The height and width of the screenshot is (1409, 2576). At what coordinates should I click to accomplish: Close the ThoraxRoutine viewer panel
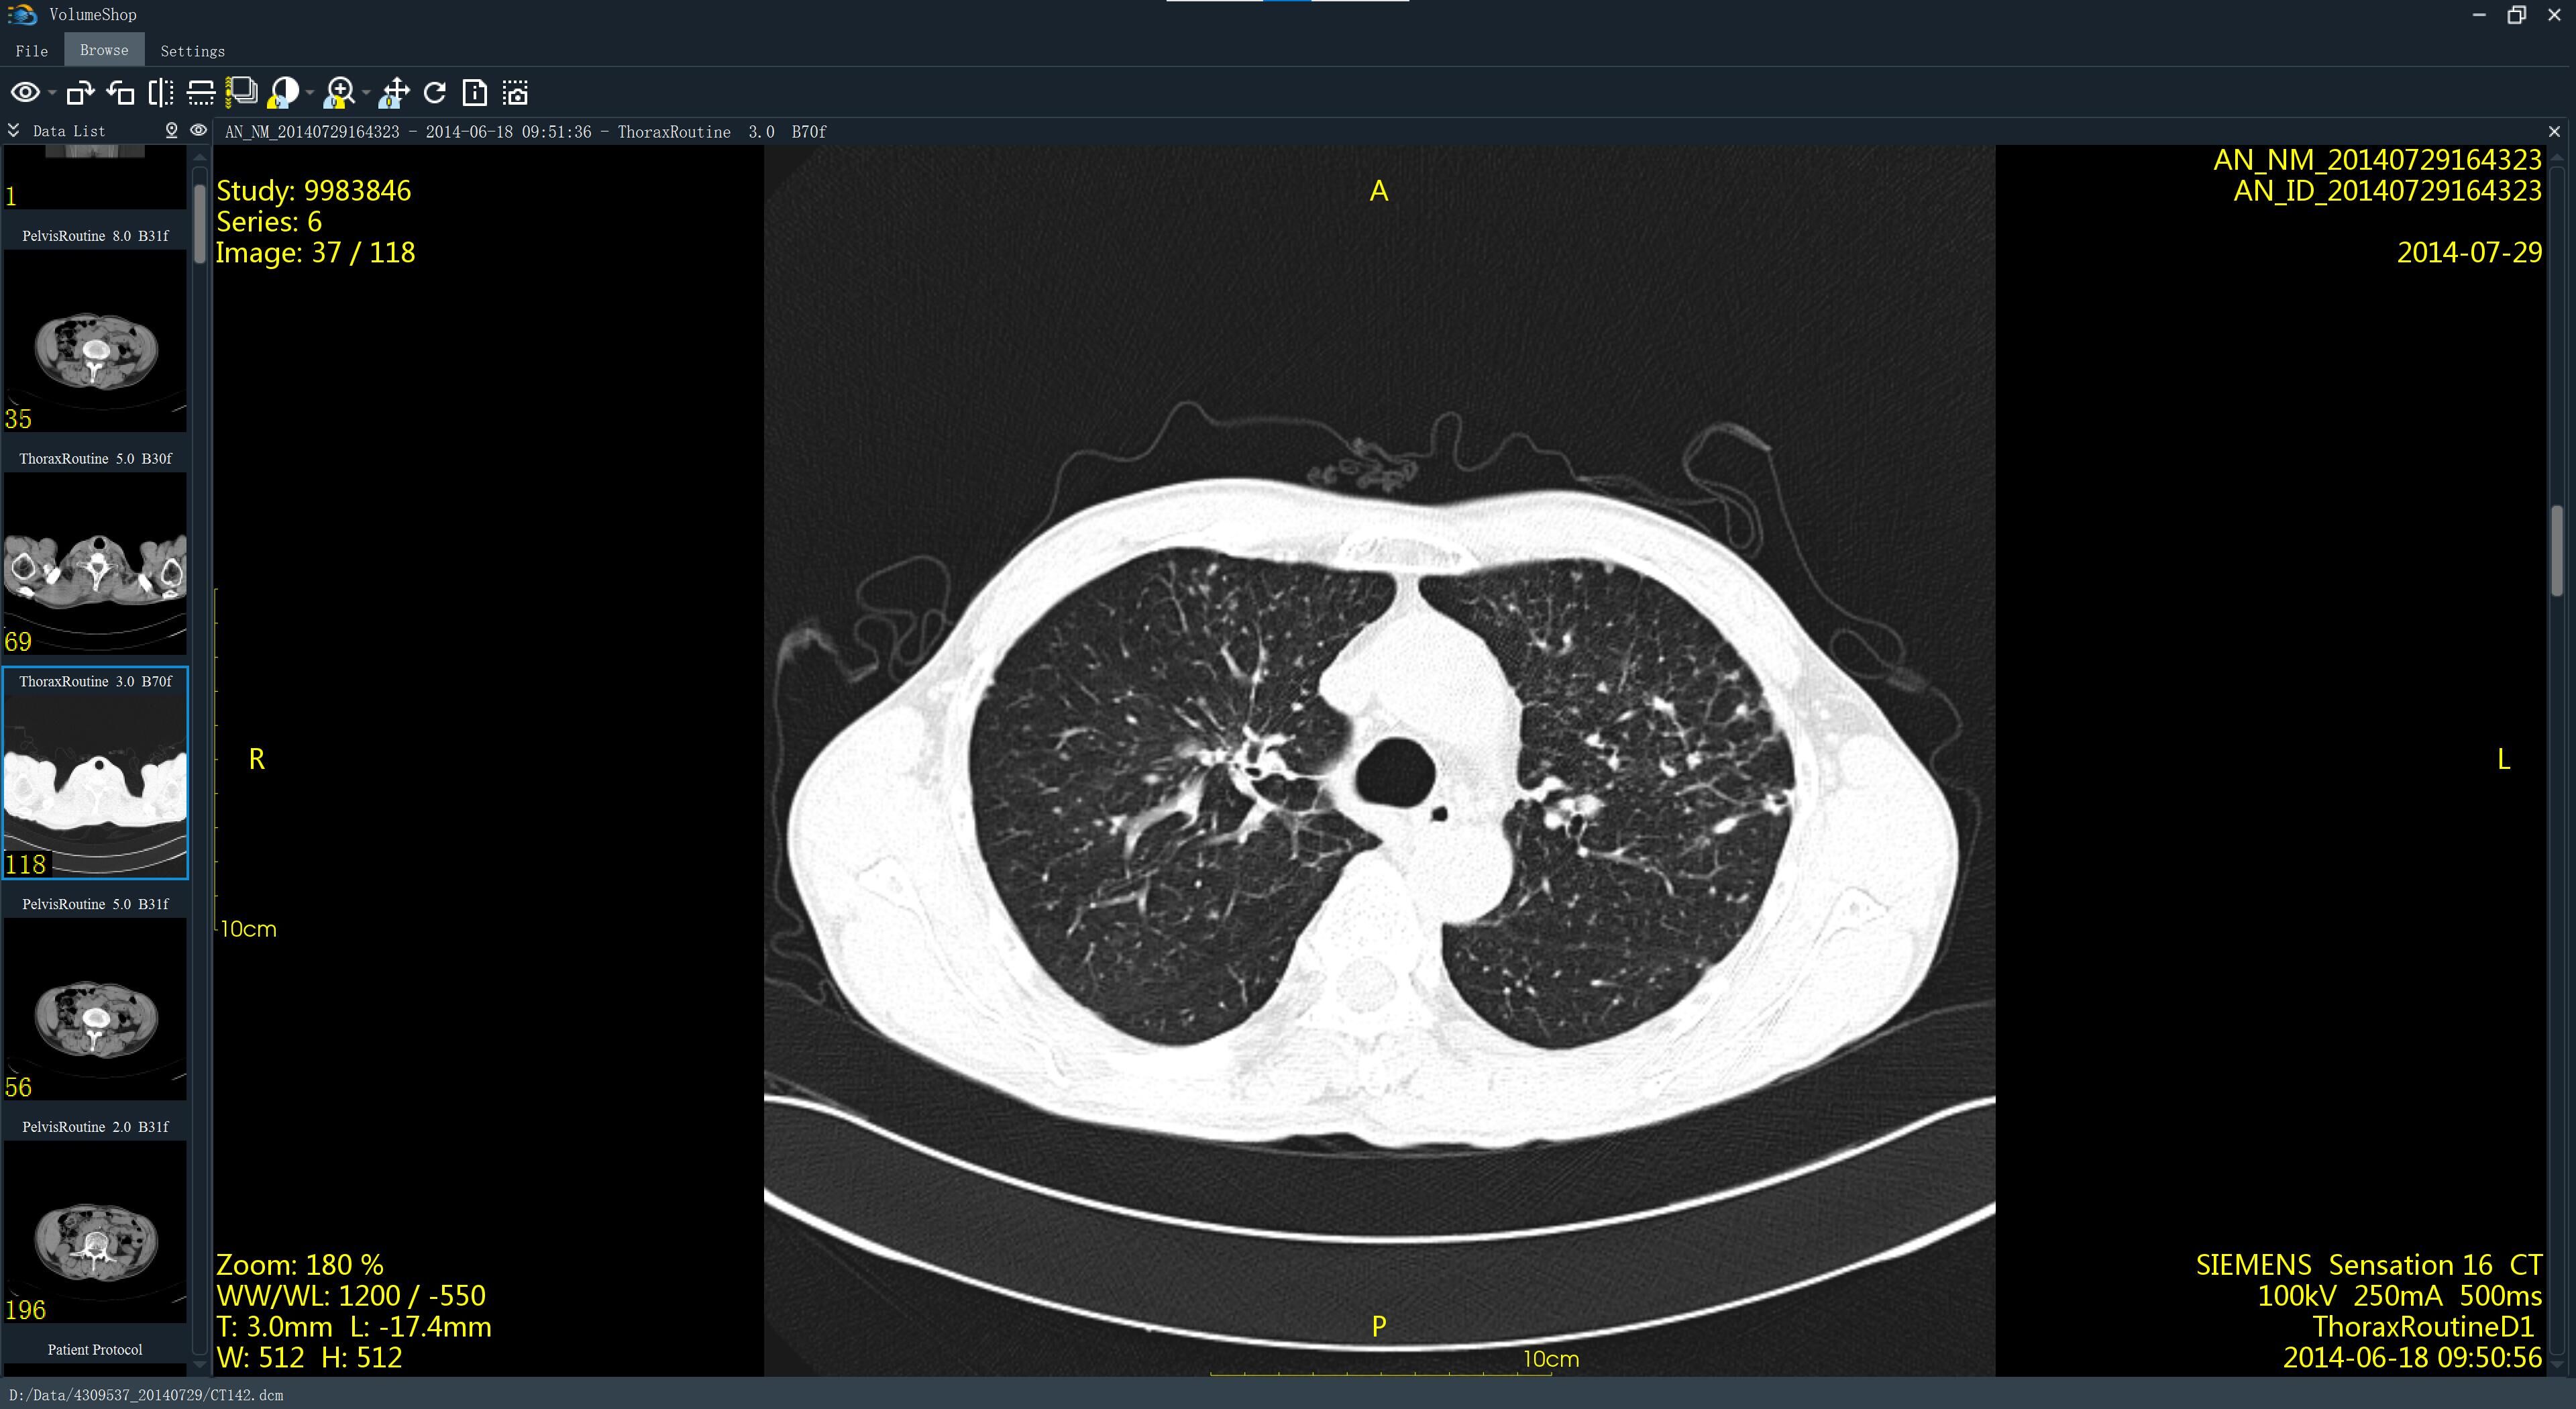click(2554, 131)
